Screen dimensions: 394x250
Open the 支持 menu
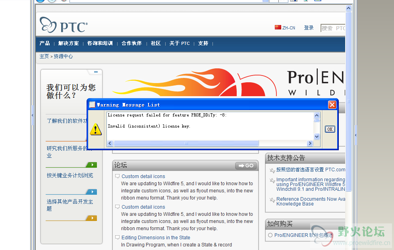[203, 43]
